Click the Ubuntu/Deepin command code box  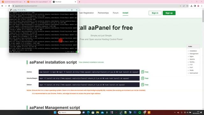89,78
